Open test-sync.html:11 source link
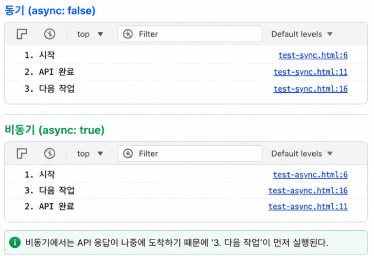374x256 pixels. [310, 72]
